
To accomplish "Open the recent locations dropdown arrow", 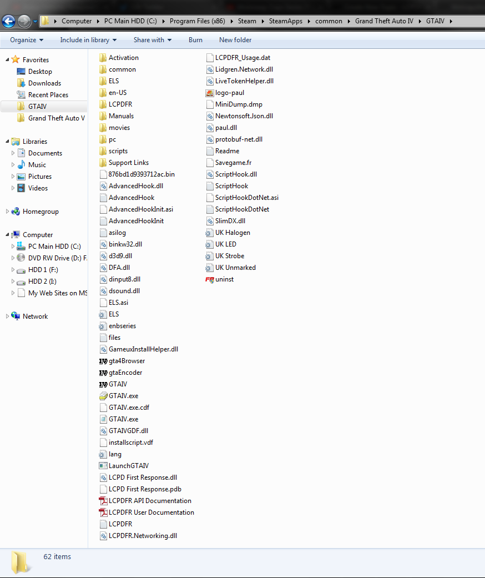I will (36, 22).
